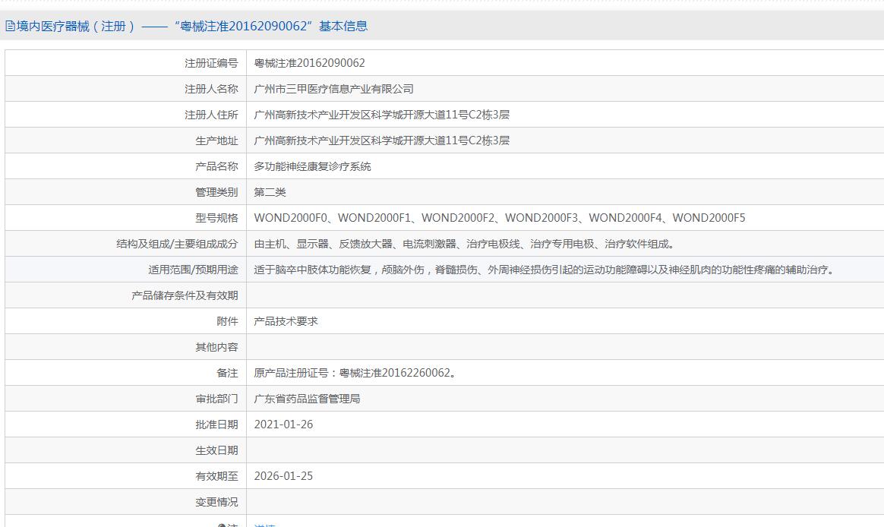Select the label '产品储存条件及有效期'
The image size is (884, 527).
tap(185, 296)
